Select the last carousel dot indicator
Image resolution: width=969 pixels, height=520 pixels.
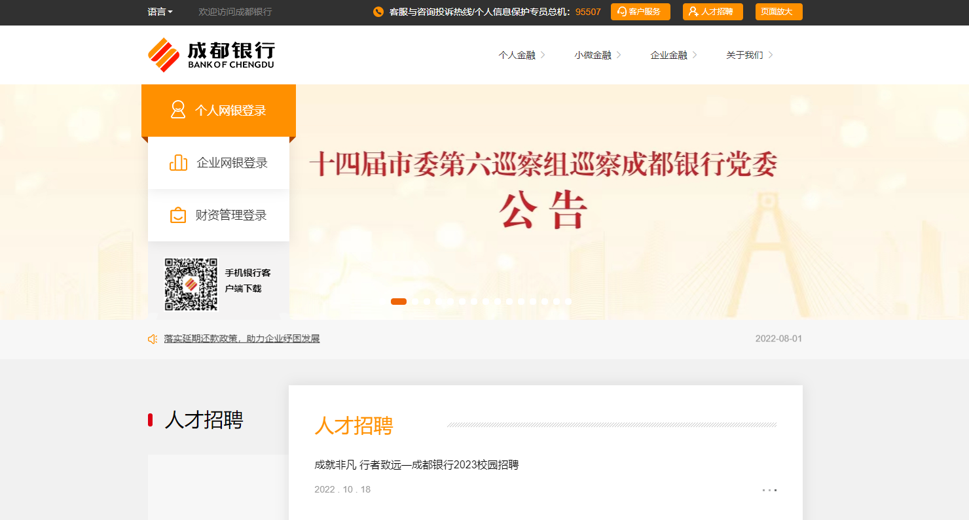568,302
